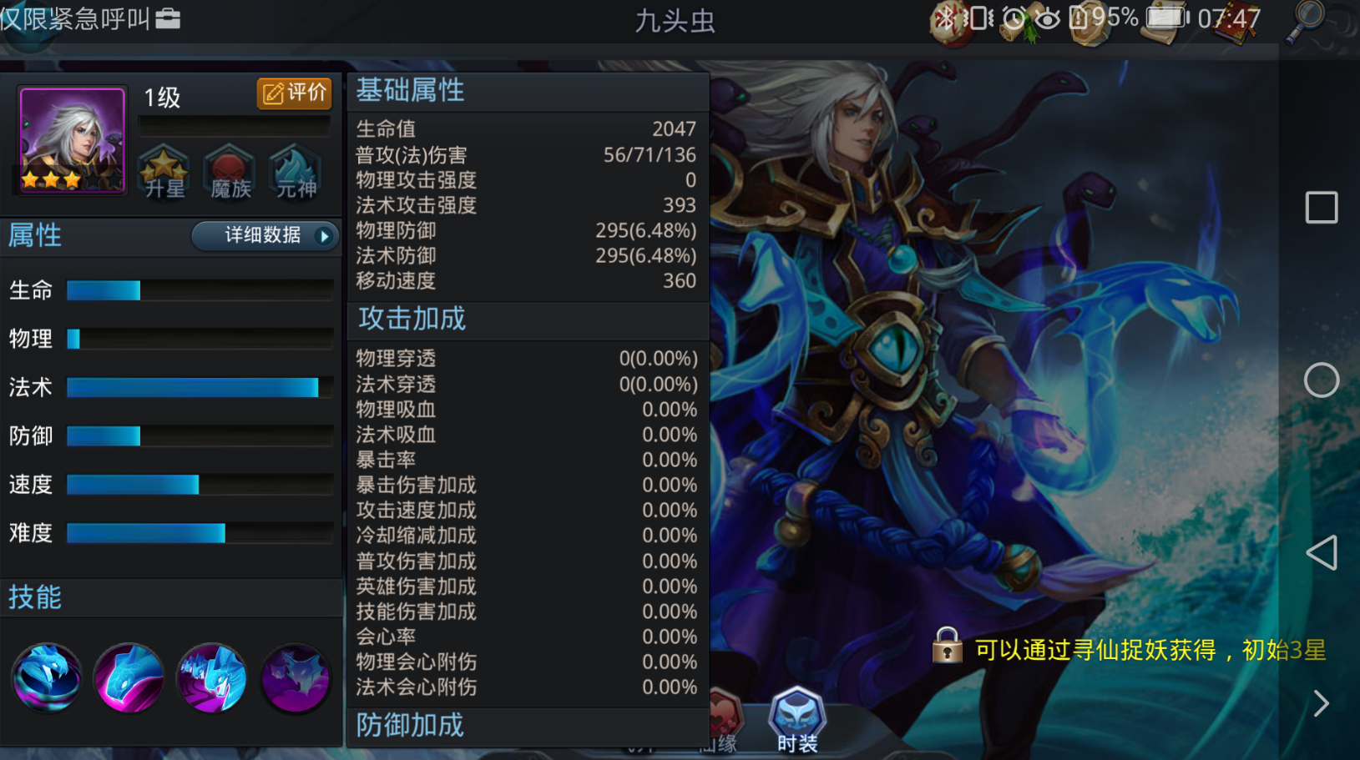This screenshot has width=1360, height=760.
Task: Click the padlock unlock-info icon
Action: pos(947,645)
